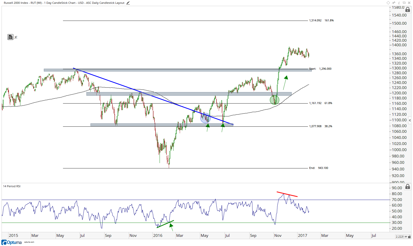Click 2017 on the date axis
Screen dimensions: 413x246
coord(303,236)
